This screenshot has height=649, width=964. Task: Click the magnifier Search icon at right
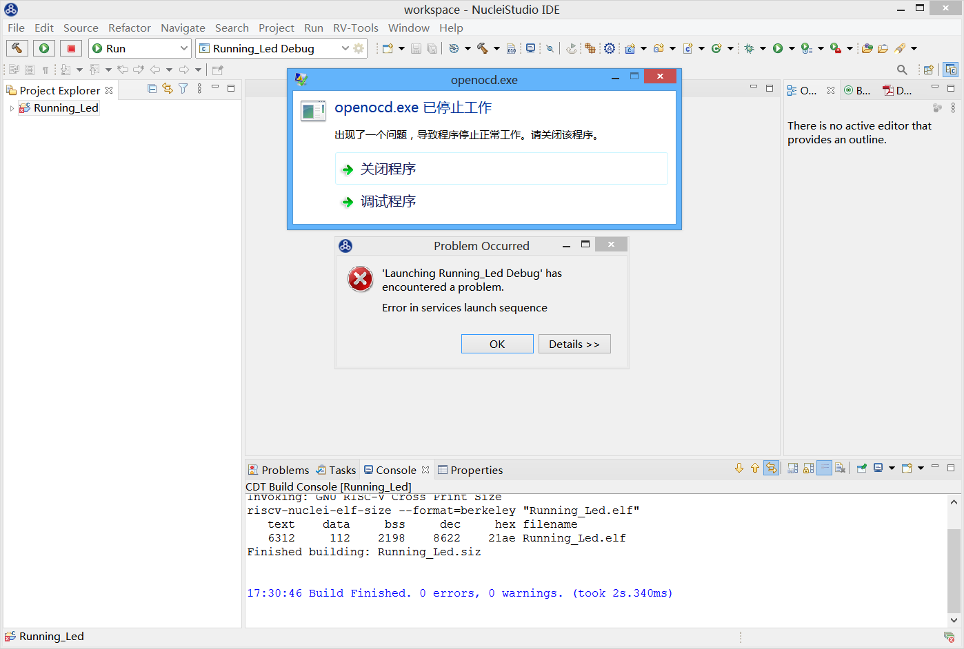(902, 70)
